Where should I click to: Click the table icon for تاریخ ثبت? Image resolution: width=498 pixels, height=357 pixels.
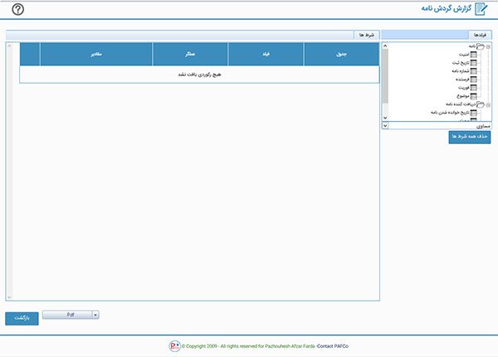pyautogui.click(x=473, y=63)
